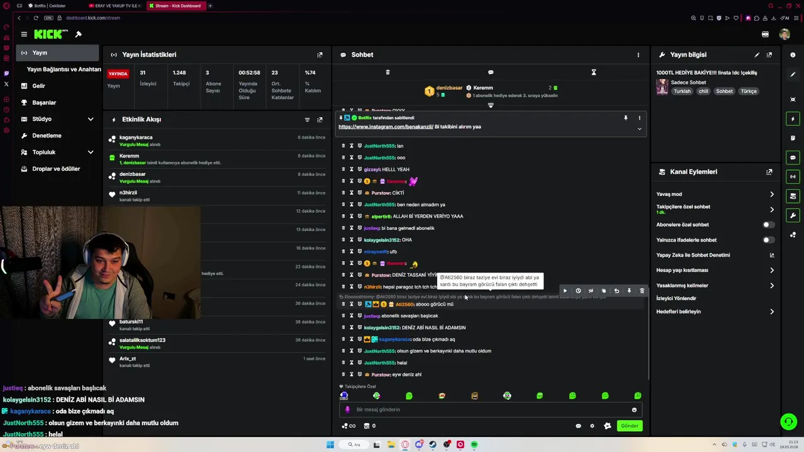Open Windows Start button on taskbar
Image resolution: width=804 pixels, height=452 pixels.
point(330,445)
